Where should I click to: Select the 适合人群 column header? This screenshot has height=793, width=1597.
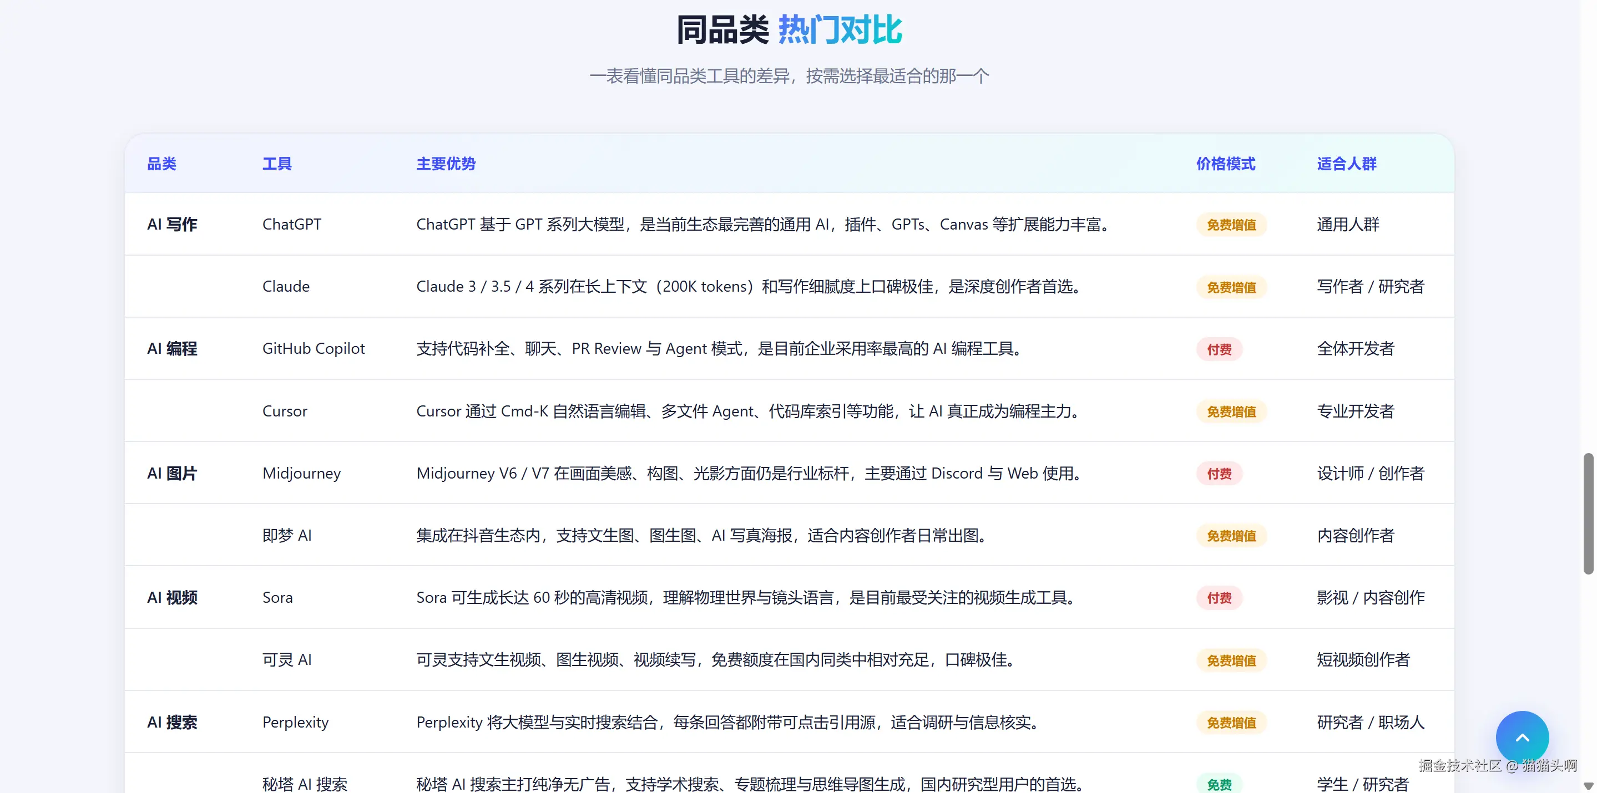[x=1347, y=164]
